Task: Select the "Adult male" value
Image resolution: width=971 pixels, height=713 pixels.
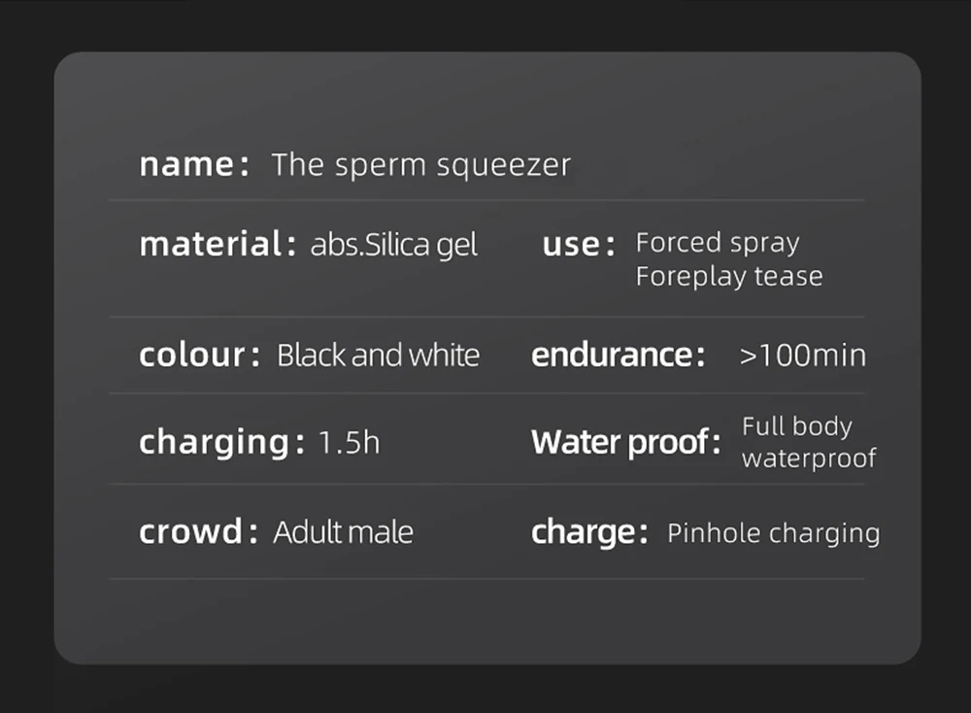Action: [343, 532]
